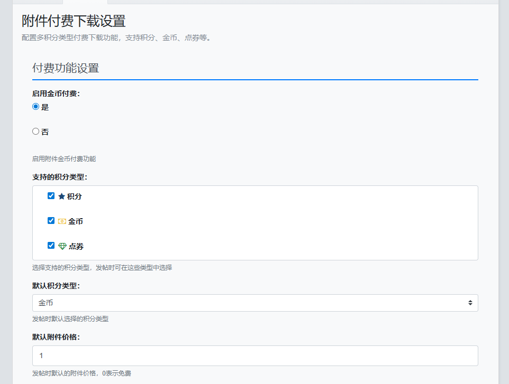The image size is (509, 384).
Task: Click the 付费功能设置 section heading
Action: click(66, 68)
